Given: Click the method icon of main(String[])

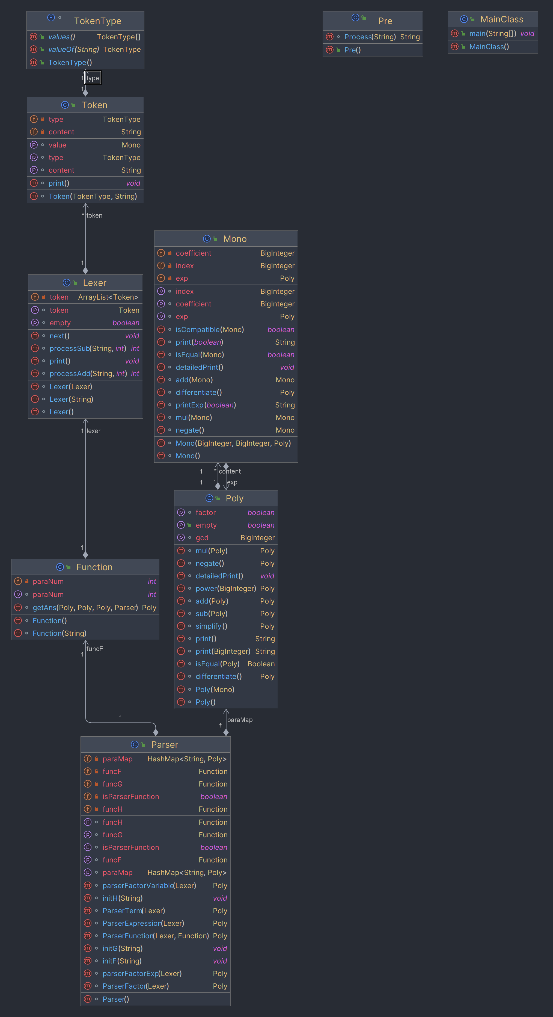Looking at the screenshot, I should [x=455, y=34].
